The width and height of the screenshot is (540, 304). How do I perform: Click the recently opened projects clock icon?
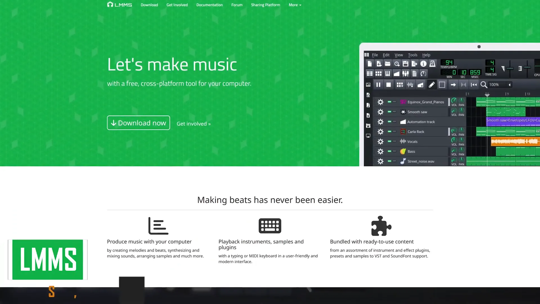tap(397, 64)
